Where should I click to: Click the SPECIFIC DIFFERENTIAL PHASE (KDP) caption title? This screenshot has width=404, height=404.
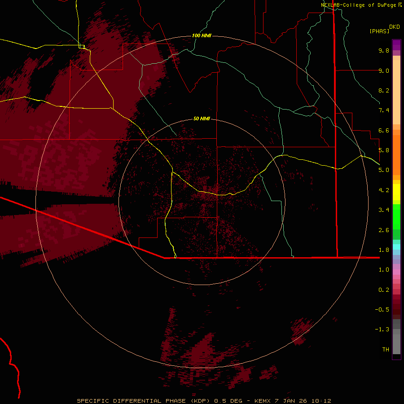(x=143, y=401)
